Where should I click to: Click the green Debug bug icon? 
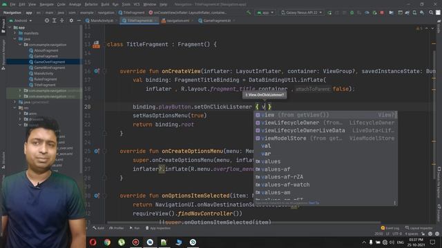352,12
